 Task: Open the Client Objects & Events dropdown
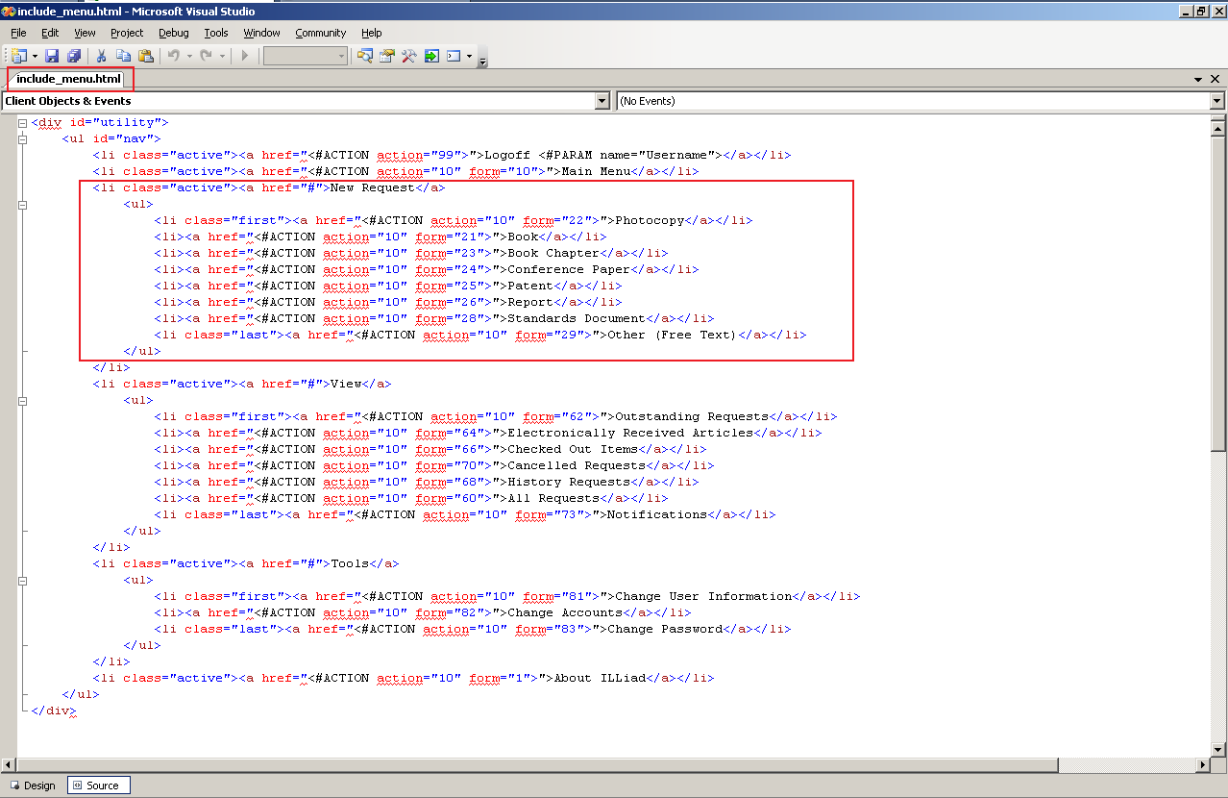click(x=602, y=101)
